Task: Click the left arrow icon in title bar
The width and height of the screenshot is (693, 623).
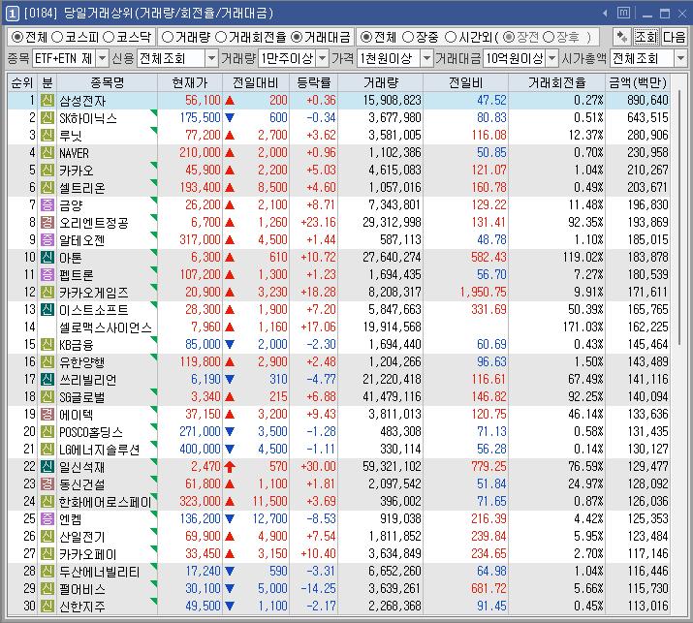Action: pyautogui.click(x=605, y=14)
